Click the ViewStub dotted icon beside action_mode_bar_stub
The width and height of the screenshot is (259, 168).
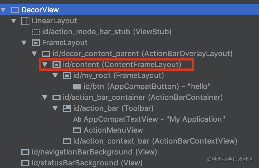point(35,32)
